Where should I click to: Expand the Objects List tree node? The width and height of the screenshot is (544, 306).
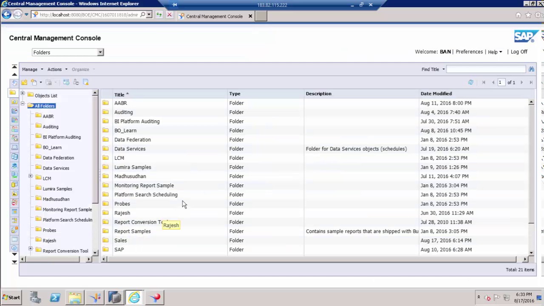click(22, 93)
